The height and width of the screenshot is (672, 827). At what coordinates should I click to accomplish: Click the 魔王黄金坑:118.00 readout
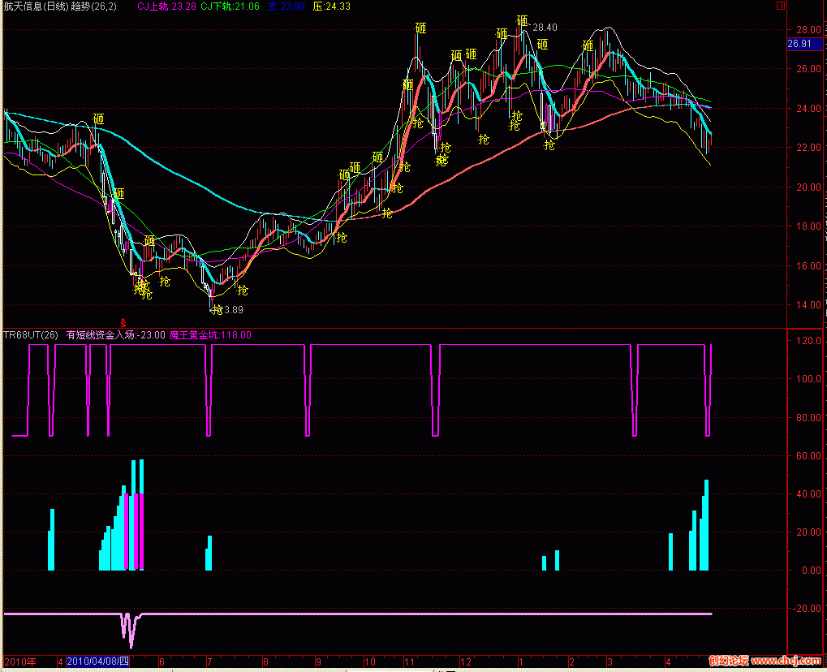[x=210, y=335]
